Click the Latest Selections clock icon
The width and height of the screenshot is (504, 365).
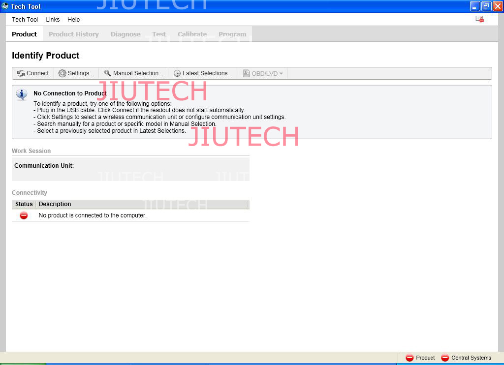point(177,73)
